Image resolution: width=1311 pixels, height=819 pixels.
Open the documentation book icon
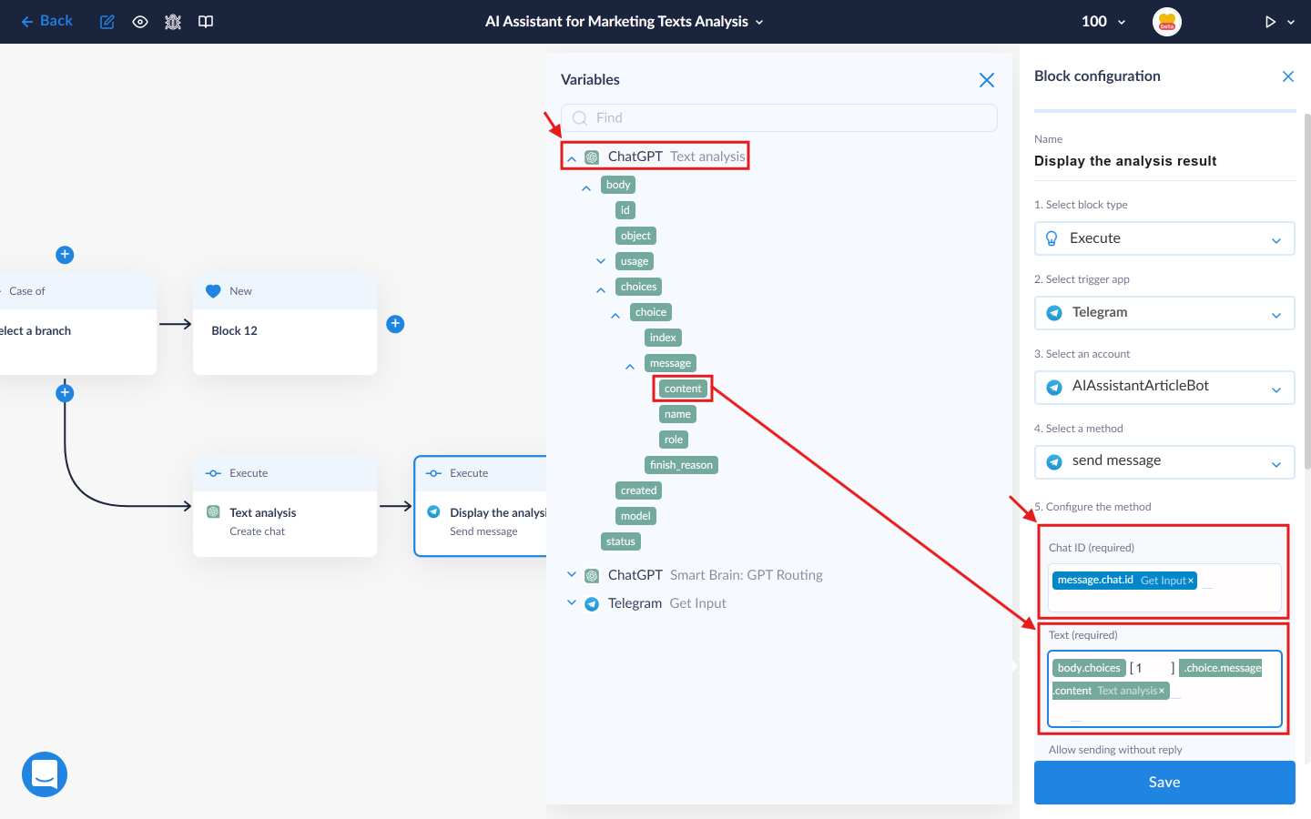(206, 22)
